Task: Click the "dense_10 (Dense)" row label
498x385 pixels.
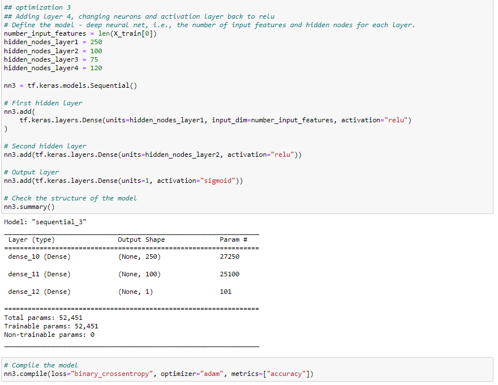Action: pyautogui.click(x=40, y=256)
